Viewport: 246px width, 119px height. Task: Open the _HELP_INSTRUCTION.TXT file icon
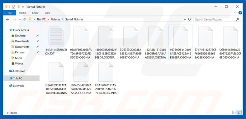pos(56,36)
